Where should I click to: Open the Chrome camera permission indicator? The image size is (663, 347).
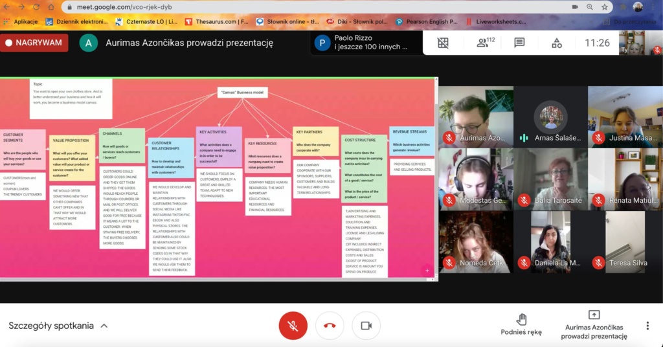coord(575,6)
